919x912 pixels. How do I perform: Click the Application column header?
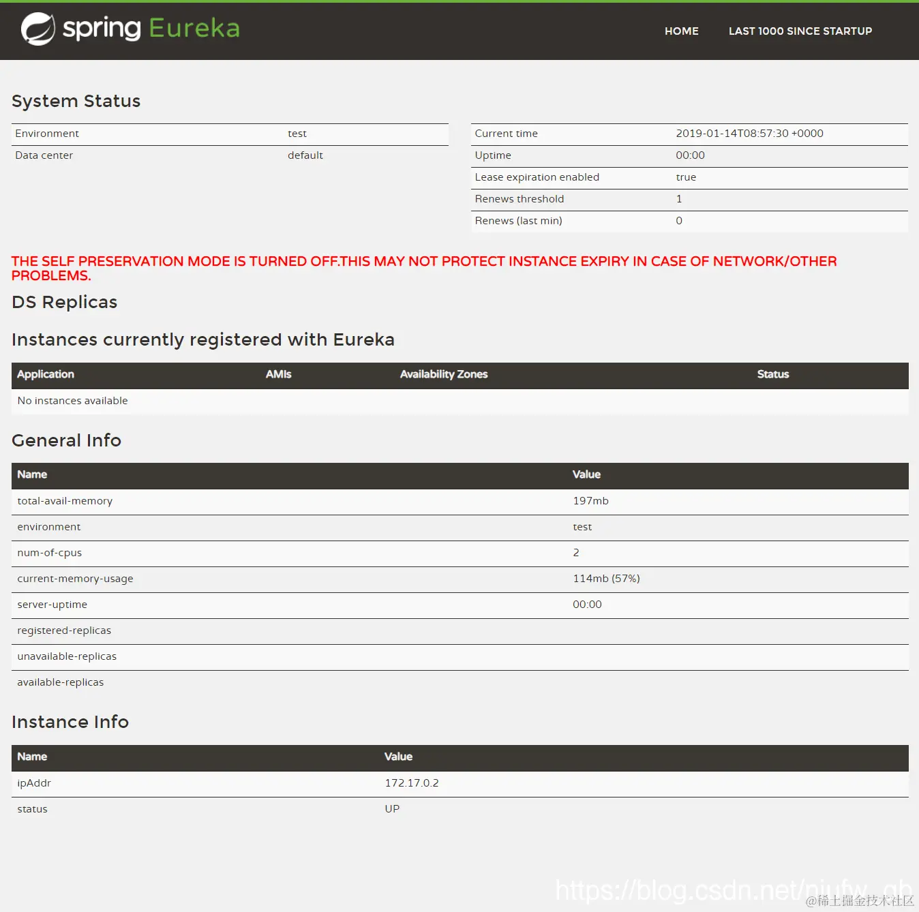(x=46, y=374)
